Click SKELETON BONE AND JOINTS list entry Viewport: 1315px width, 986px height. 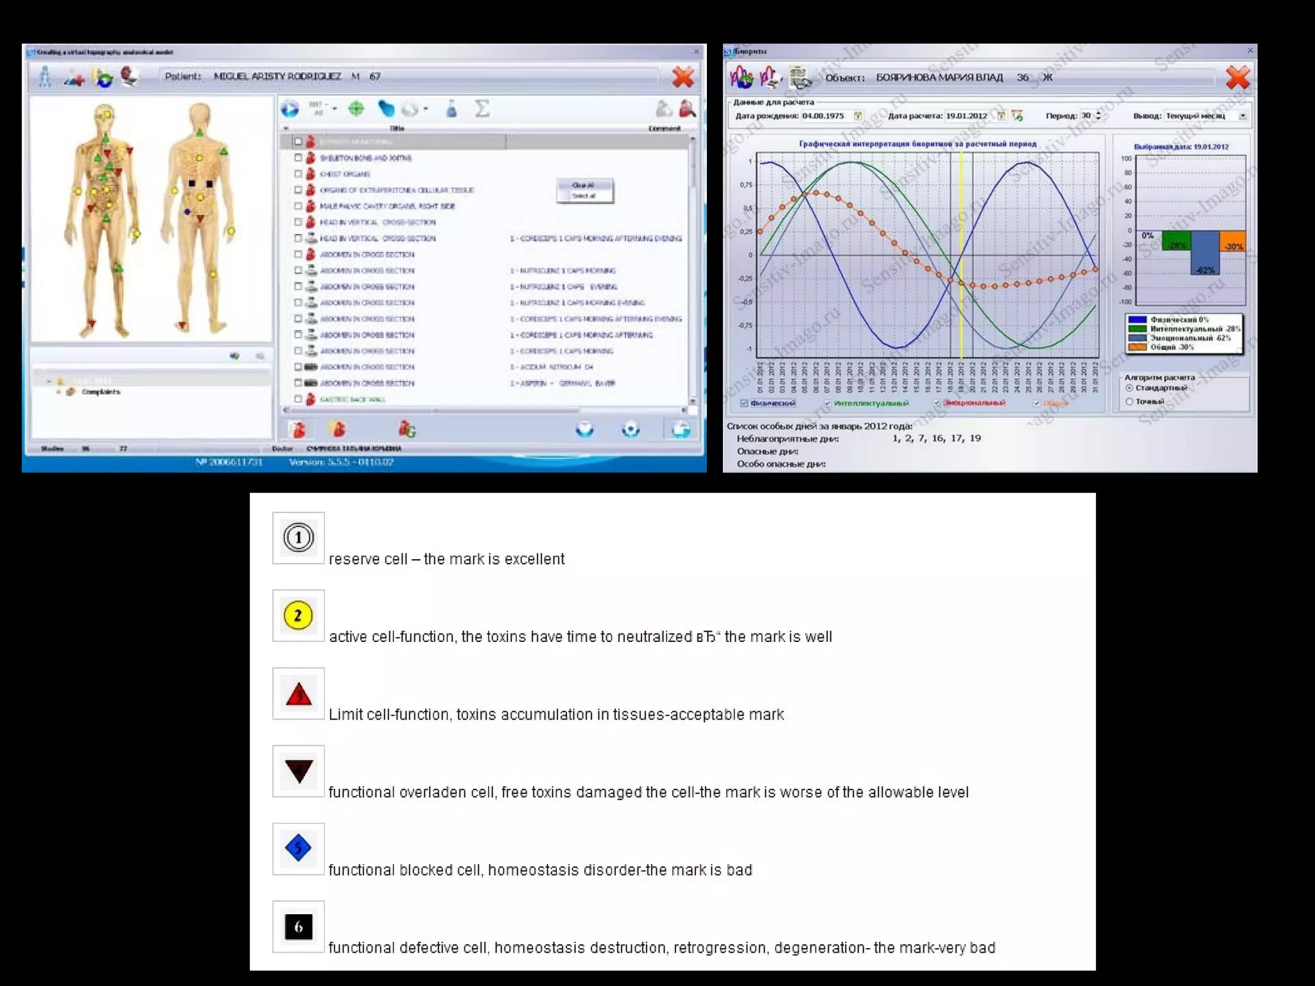pyautogui.click(x=365, y=158)
